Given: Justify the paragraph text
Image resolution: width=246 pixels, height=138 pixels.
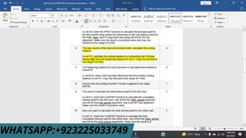Looking at the screenshot, I should pos(99,21).
